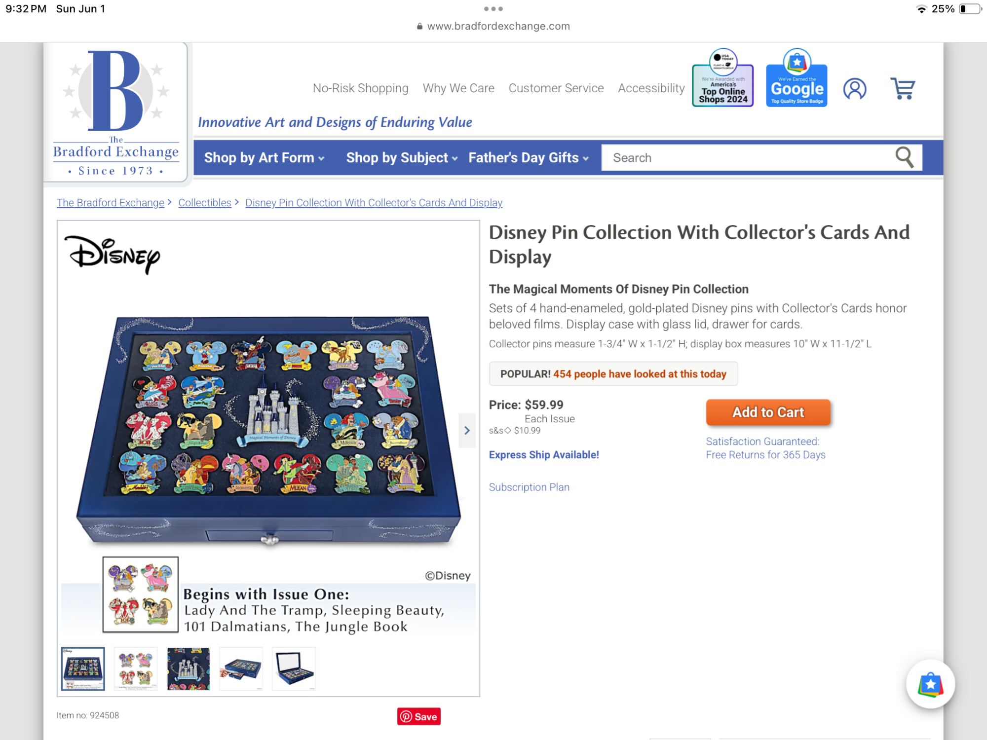Save product with Pinterest Save button
This screenshot has width=987, height=740.
pyautogui.click(x=418, y=716)
